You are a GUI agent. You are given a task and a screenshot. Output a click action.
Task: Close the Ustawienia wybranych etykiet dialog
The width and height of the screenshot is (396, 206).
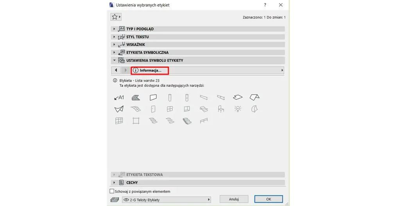pyautogui.click(x=281, y=5)
